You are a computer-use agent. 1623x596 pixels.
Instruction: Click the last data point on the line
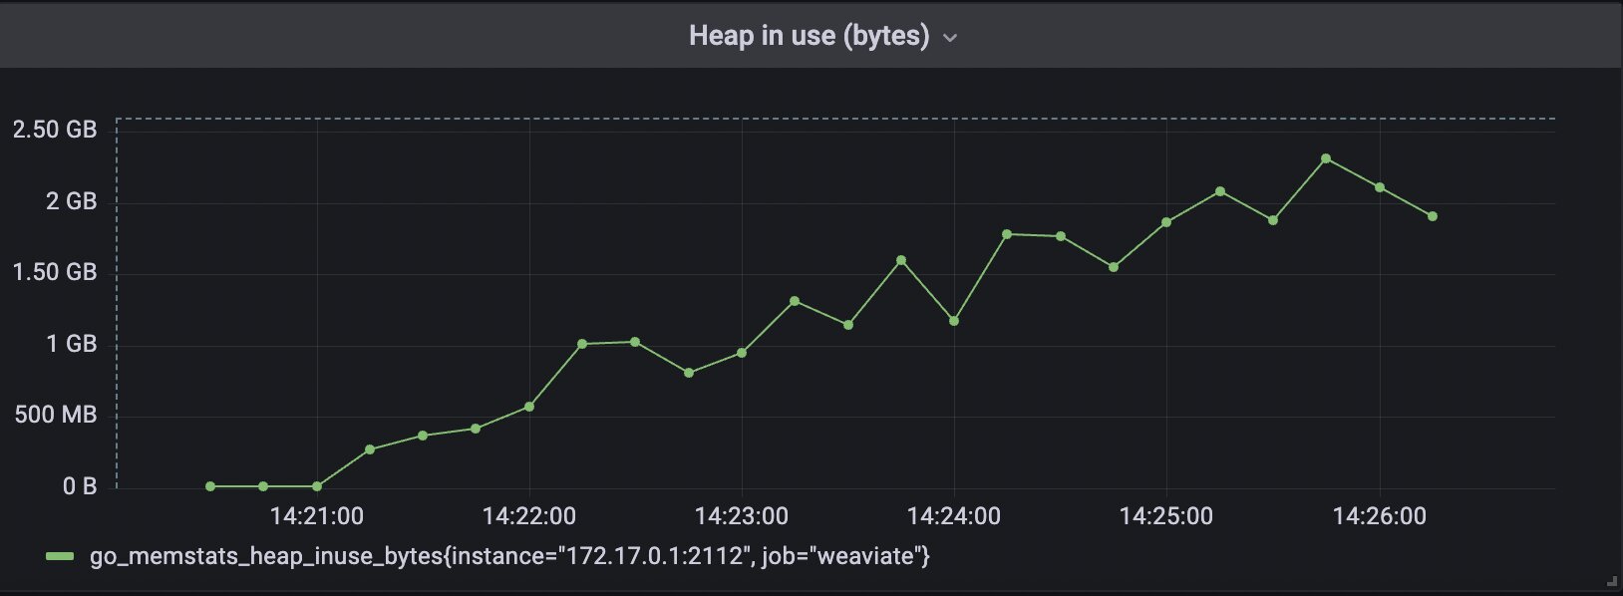click(x=1433, y=216)
